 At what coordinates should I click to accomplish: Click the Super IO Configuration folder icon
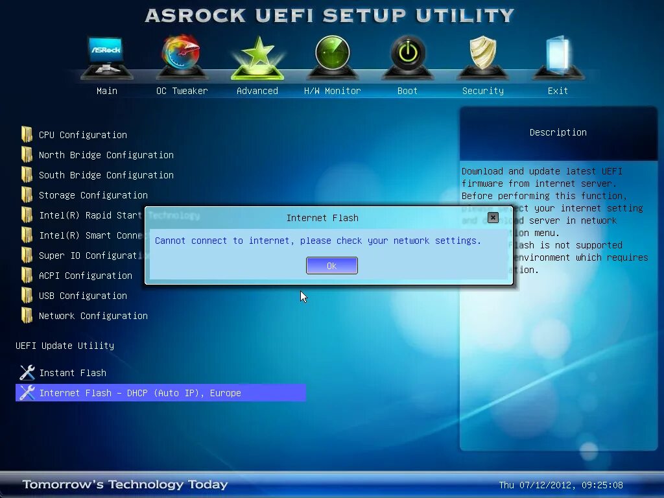(x=27, y=255)
